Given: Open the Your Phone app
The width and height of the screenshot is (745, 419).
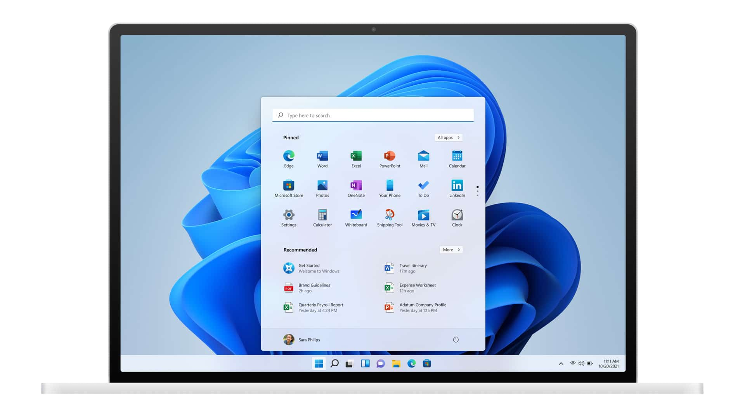Looking at the screenshot, I should pyautogui.click(x=390, y=188).
